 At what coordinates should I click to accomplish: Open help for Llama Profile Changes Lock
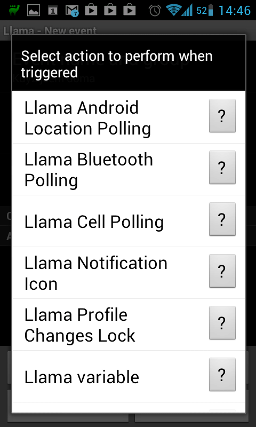pyautogui.click(x=222, y=323)
